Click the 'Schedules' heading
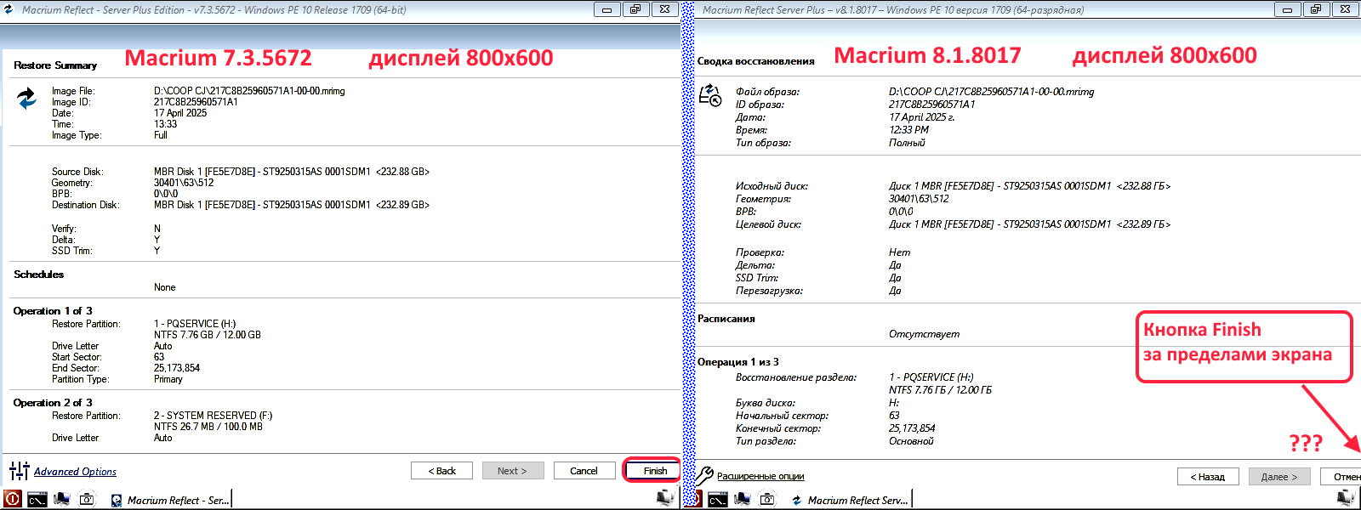1361x510 pixels. click(x=38, y=275)
